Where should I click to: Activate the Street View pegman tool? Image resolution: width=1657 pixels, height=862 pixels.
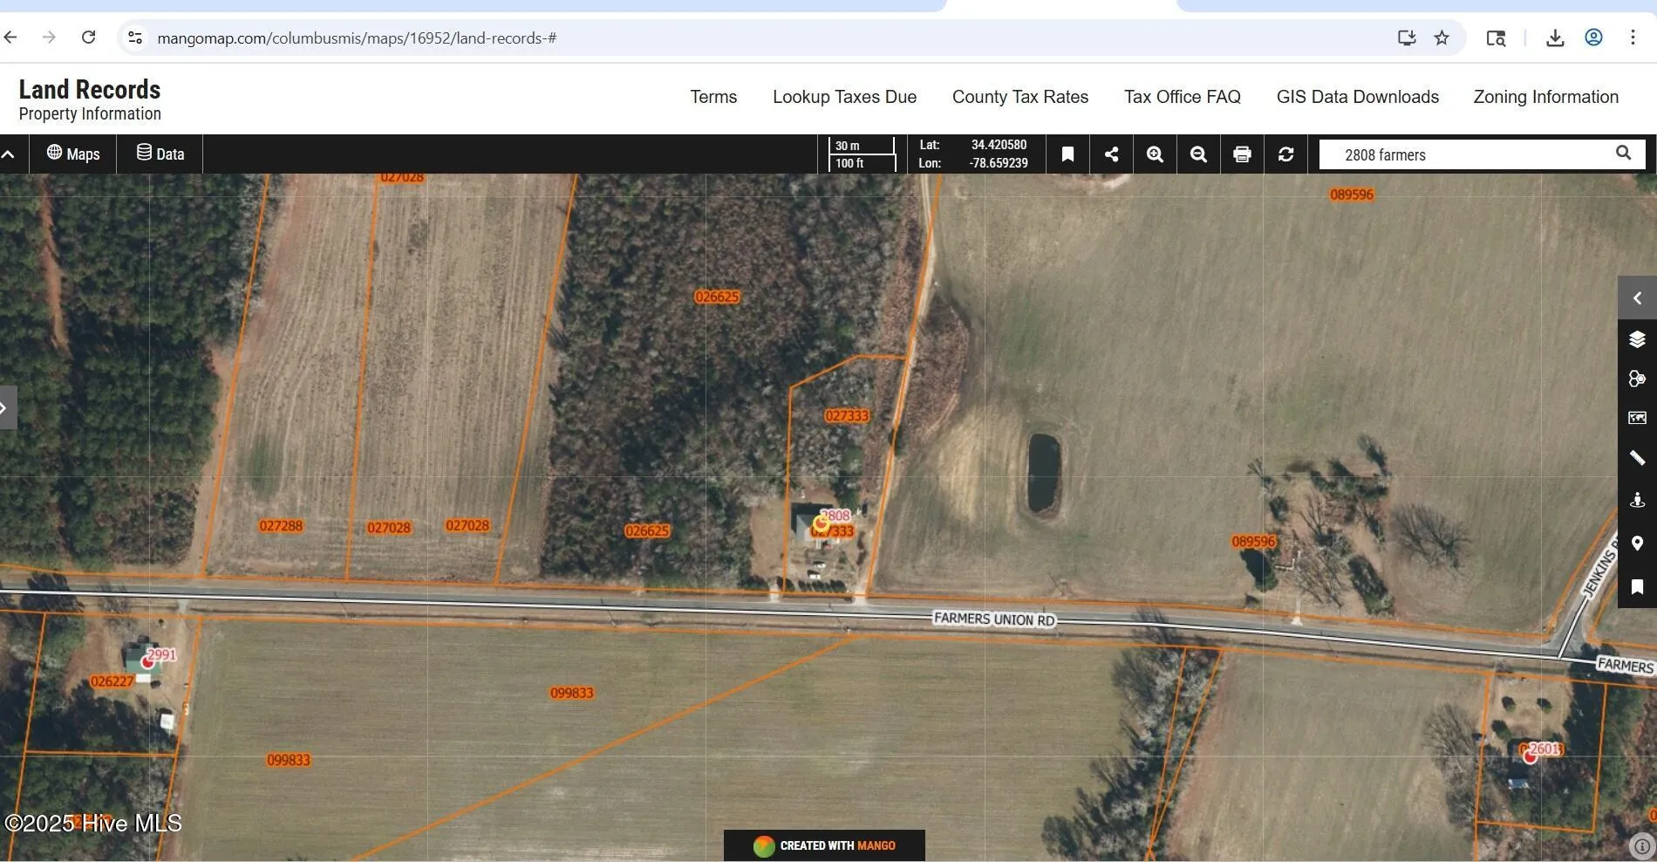click(1637, 499)
